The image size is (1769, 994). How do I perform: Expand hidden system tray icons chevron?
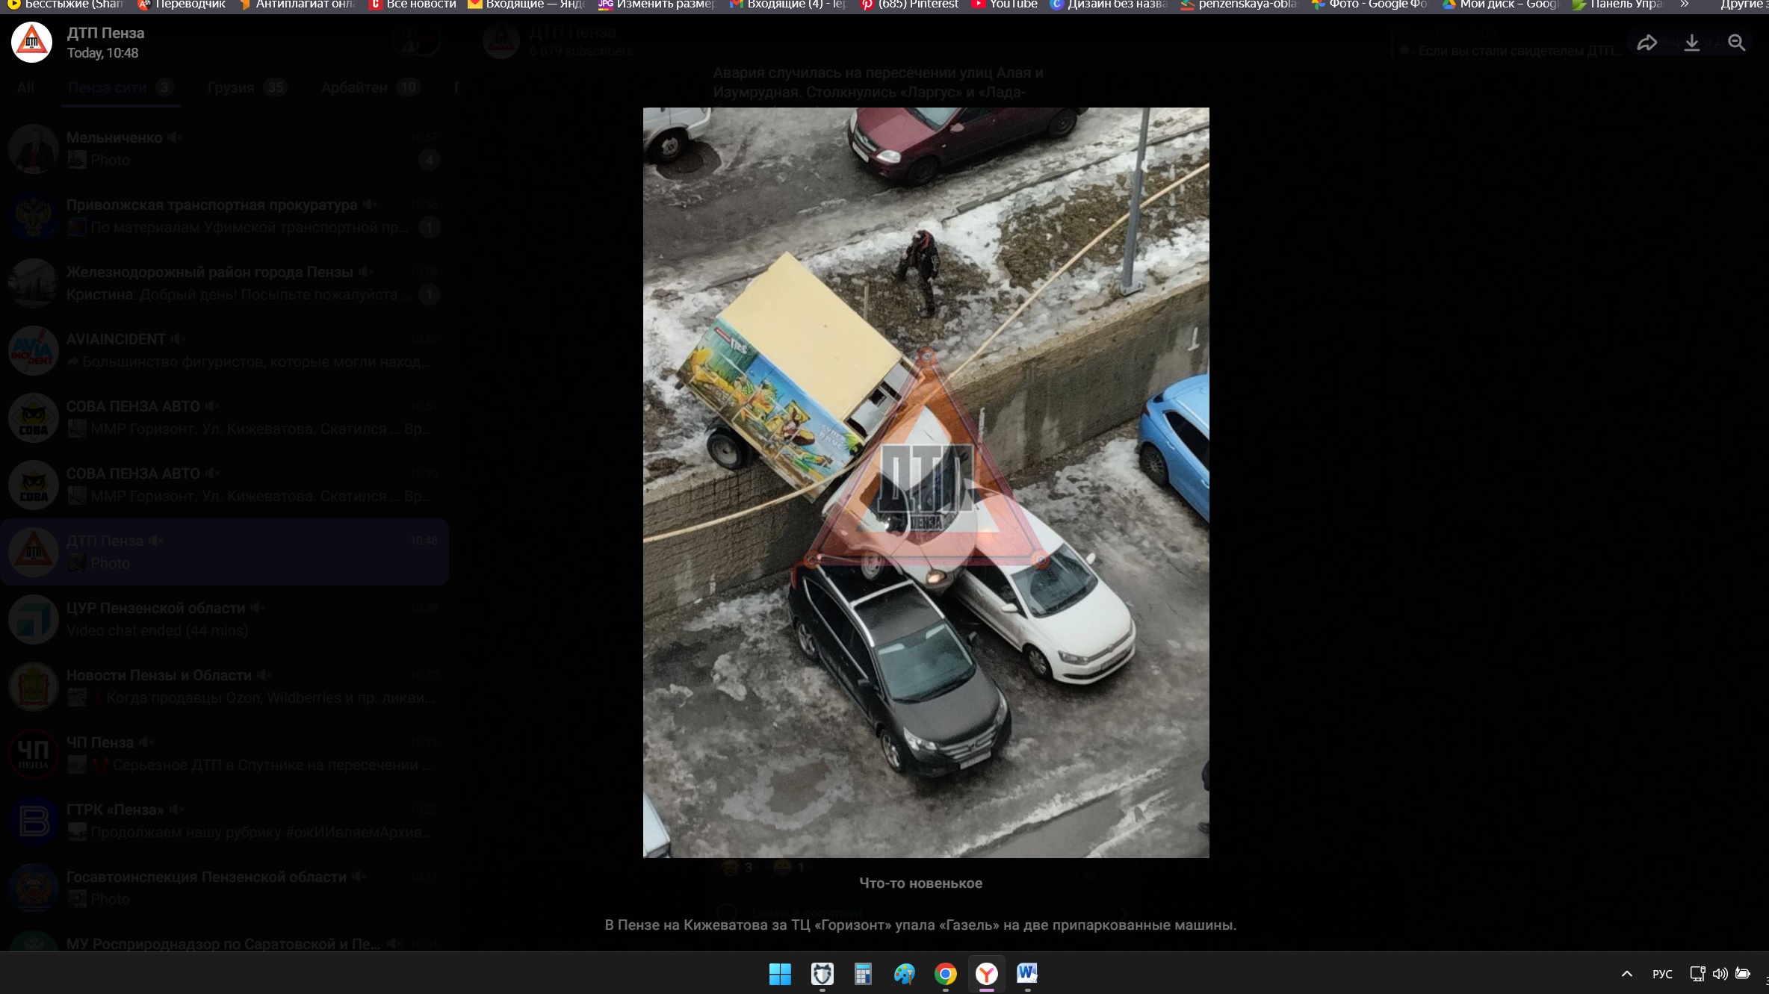coord(1627,974)
